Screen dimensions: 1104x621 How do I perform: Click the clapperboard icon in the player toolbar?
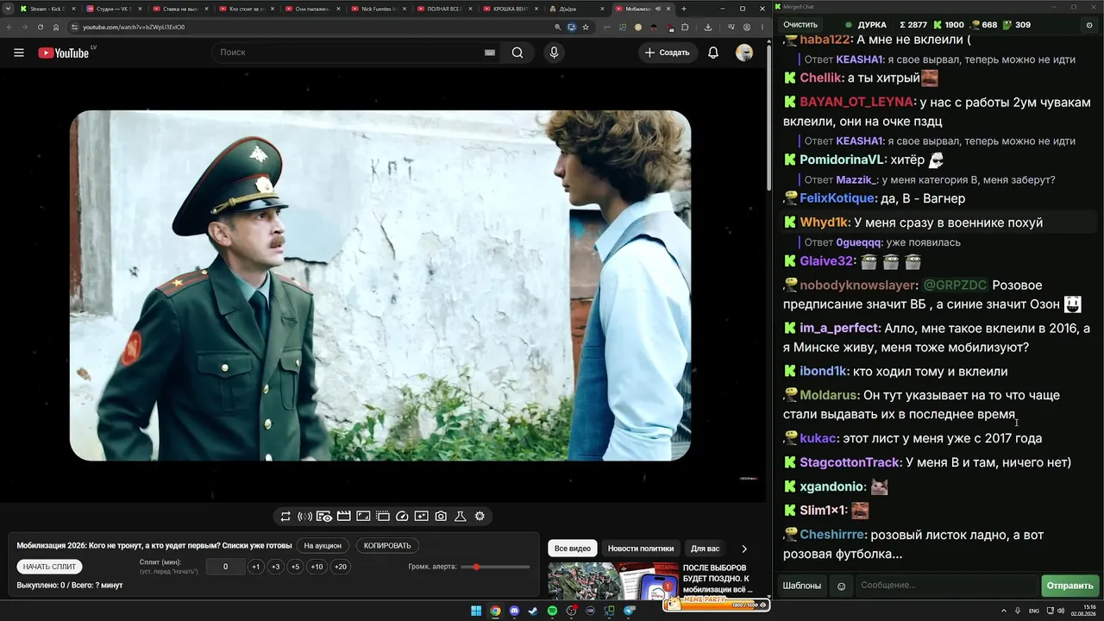click(x=343, y=517)
